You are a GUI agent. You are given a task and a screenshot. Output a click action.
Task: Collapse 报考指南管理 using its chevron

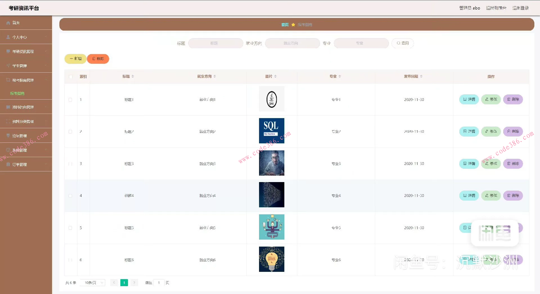point(46,80)
